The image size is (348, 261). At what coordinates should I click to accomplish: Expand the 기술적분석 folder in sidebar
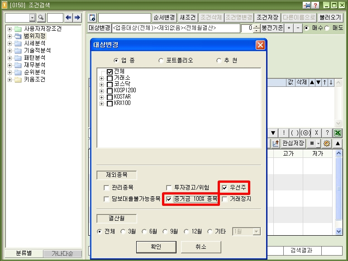pos(10,51)
